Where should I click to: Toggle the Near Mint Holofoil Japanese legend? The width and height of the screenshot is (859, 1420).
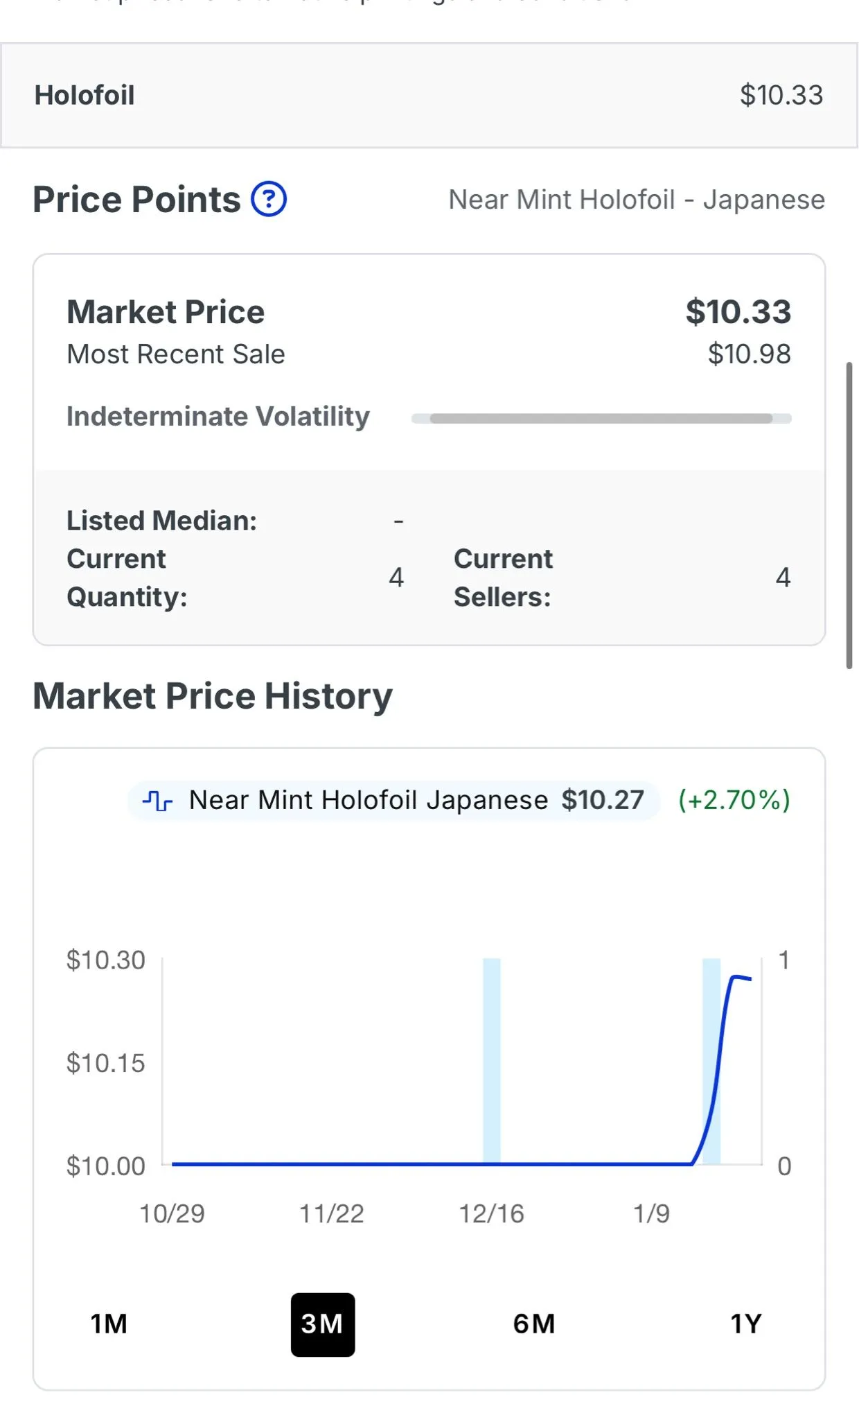point(394,801)
